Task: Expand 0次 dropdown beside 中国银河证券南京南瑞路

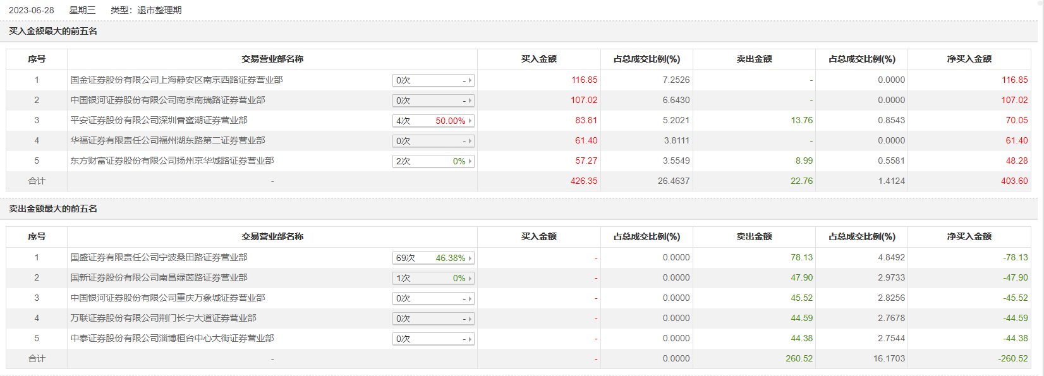Action: [433, 100]
